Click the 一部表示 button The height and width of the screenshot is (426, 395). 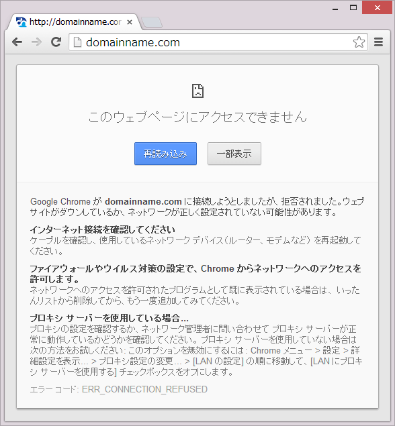click(x=234, y=154)
